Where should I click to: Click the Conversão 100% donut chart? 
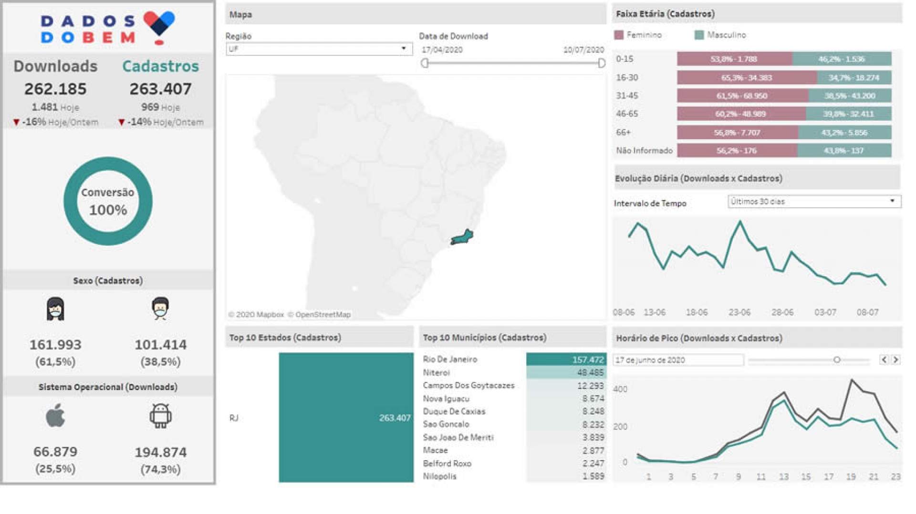(x=108, y=201)
